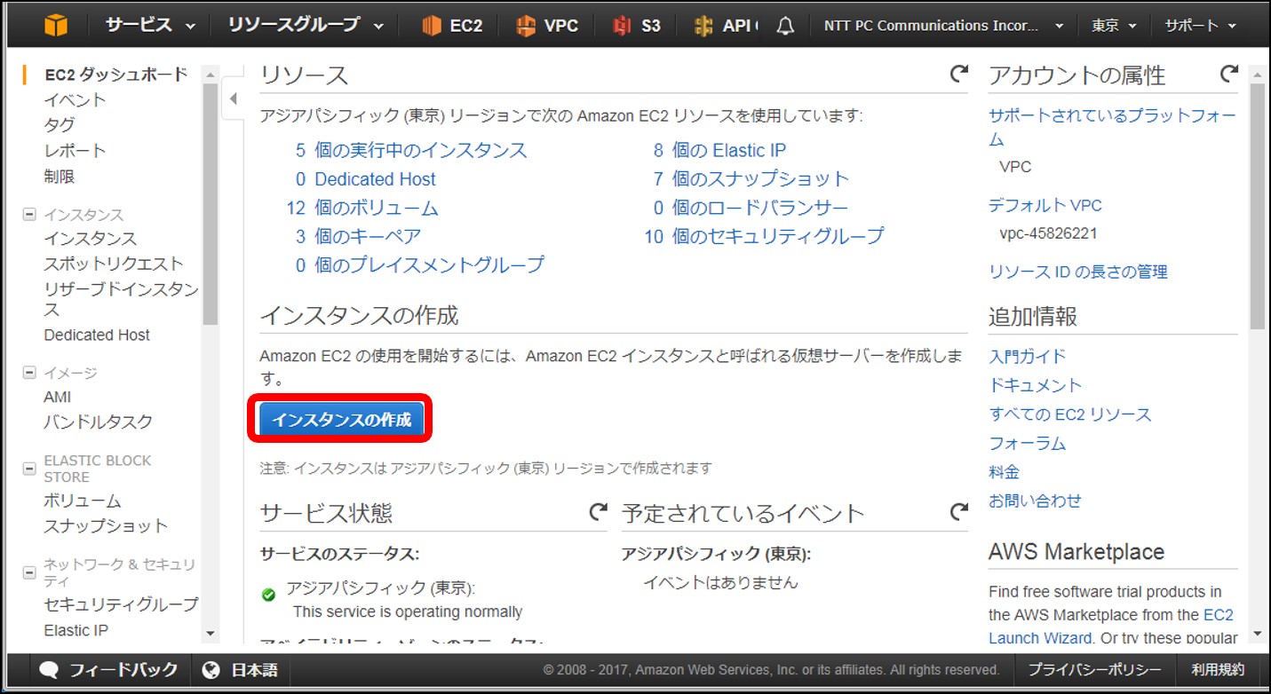Screen dimensions: 1271x694
Task: Refresh the リソース section
Action: pos(958,74)
